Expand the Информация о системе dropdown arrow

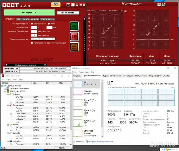point(45,65)
